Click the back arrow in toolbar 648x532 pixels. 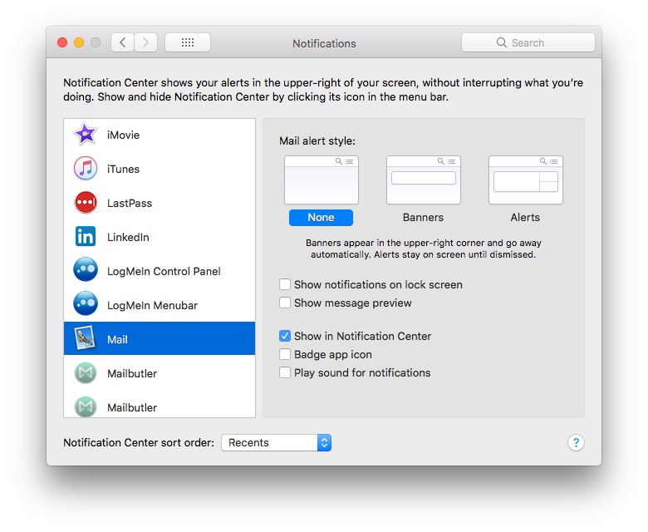pyautogui.click(x=122, y=42)
